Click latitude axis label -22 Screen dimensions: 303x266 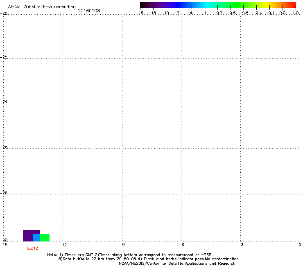coord(4,57)
